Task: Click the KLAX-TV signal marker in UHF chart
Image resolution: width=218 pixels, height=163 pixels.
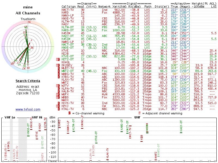Action: point(107,159)
